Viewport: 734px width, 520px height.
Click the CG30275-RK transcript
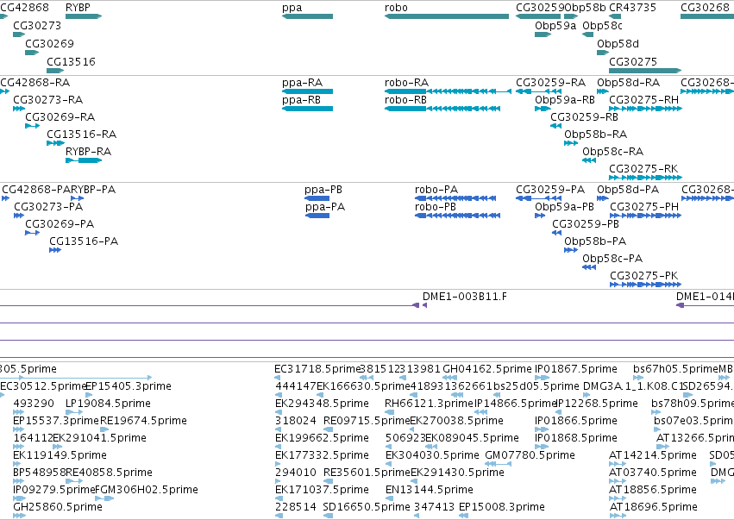[645, 178]
